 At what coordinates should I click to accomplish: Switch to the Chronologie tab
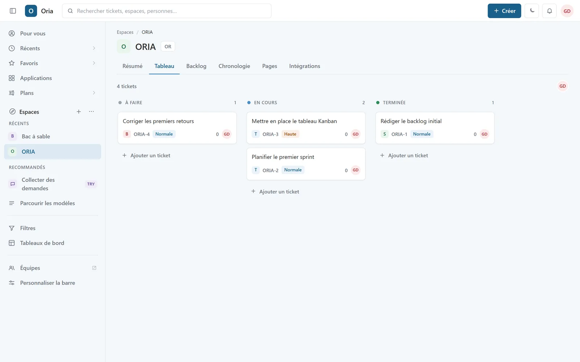[234, 66]
